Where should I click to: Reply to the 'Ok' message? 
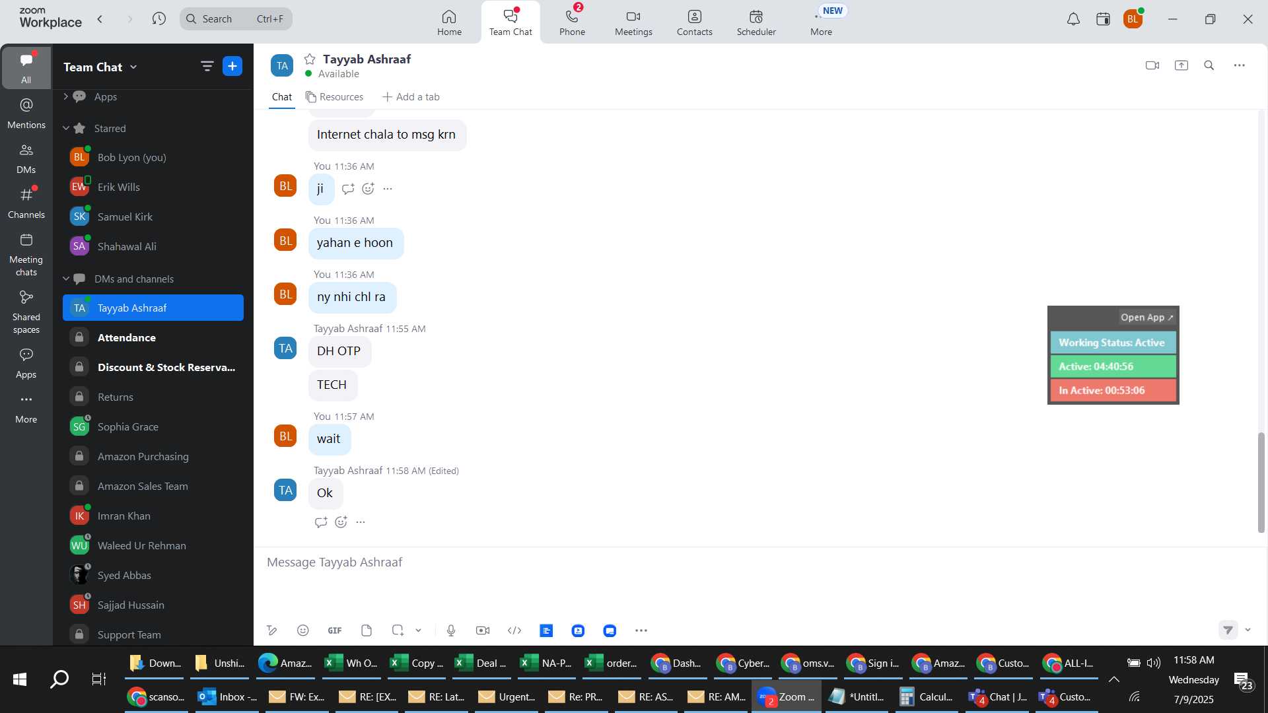tap(321, 522)
